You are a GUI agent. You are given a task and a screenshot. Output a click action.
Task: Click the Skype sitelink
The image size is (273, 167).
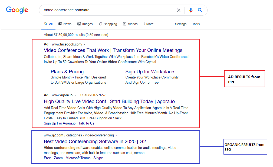[98, 158]
